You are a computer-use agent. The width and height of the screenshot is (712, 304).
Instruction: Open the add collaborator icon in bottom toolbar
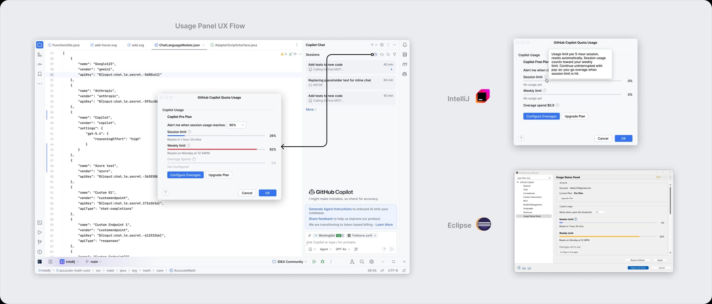(352, 262)
